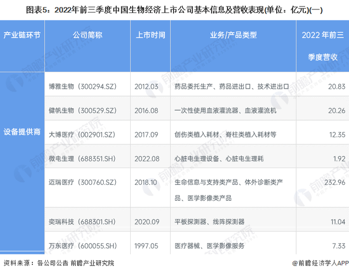Select listing date 1997.05

point(146,246)
